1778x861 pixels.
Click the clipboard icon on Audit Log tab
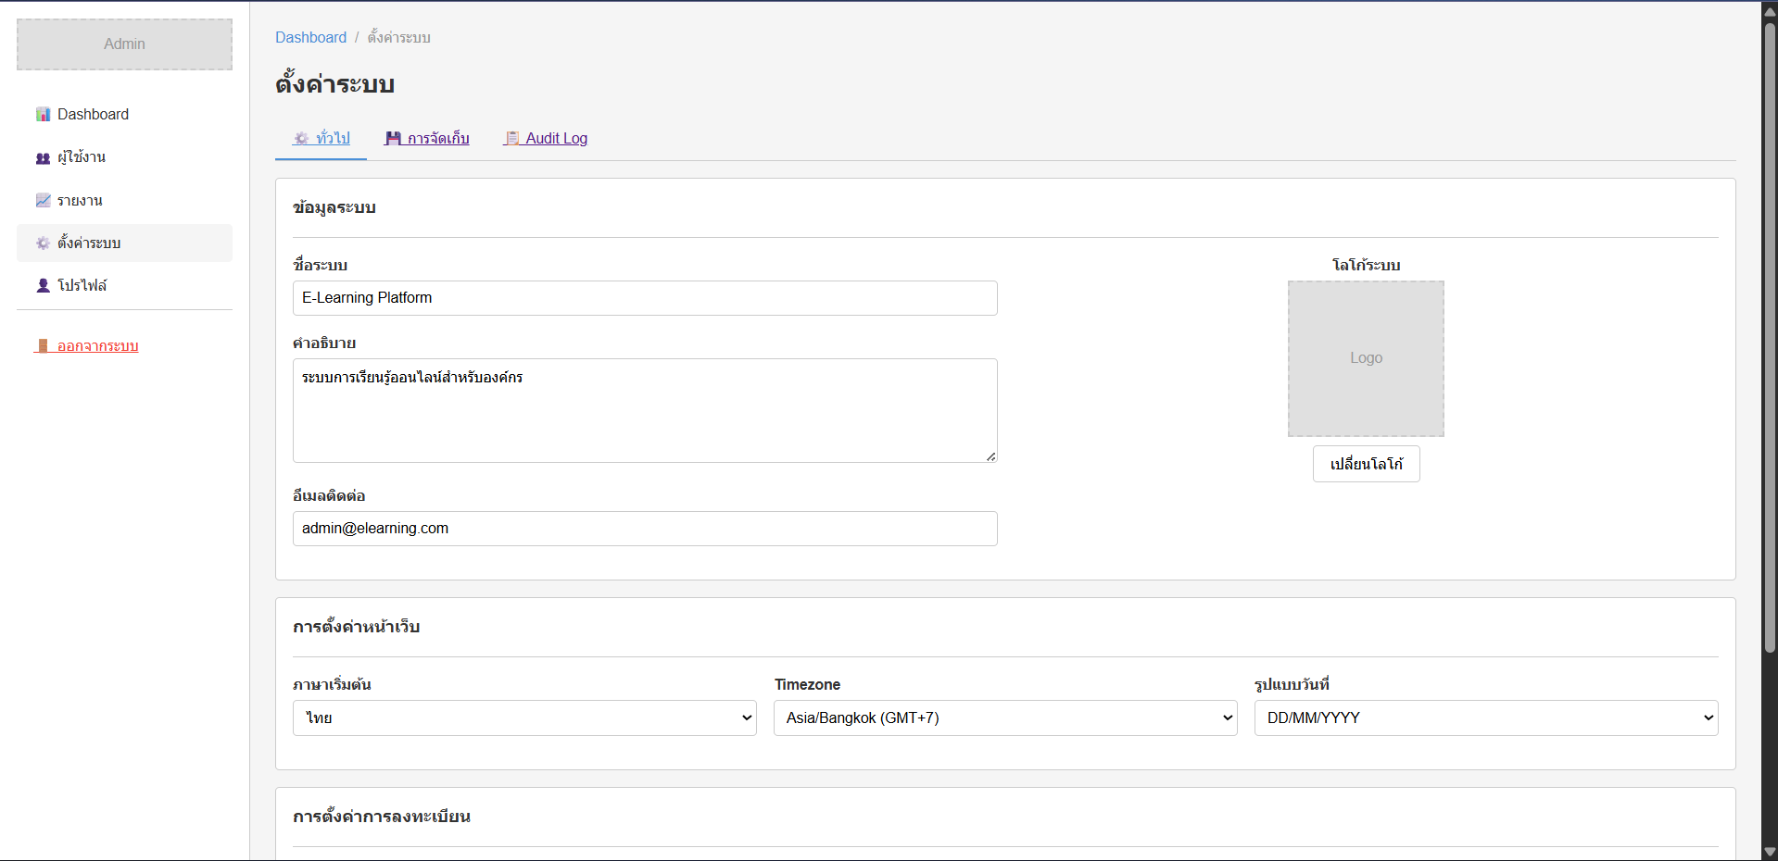[511, 138]
